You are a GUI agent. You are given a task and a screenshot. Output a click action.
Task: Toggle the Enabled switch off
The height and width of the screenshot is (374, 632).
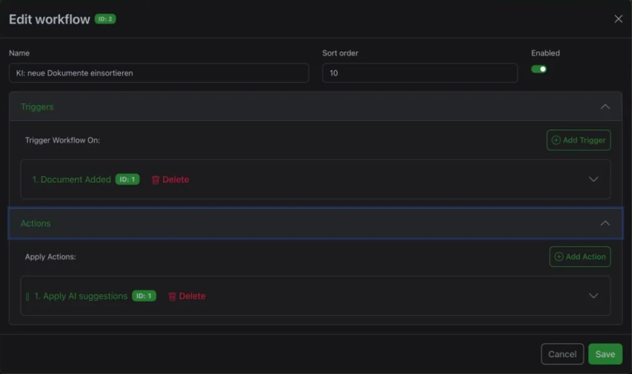click(538, 69)
